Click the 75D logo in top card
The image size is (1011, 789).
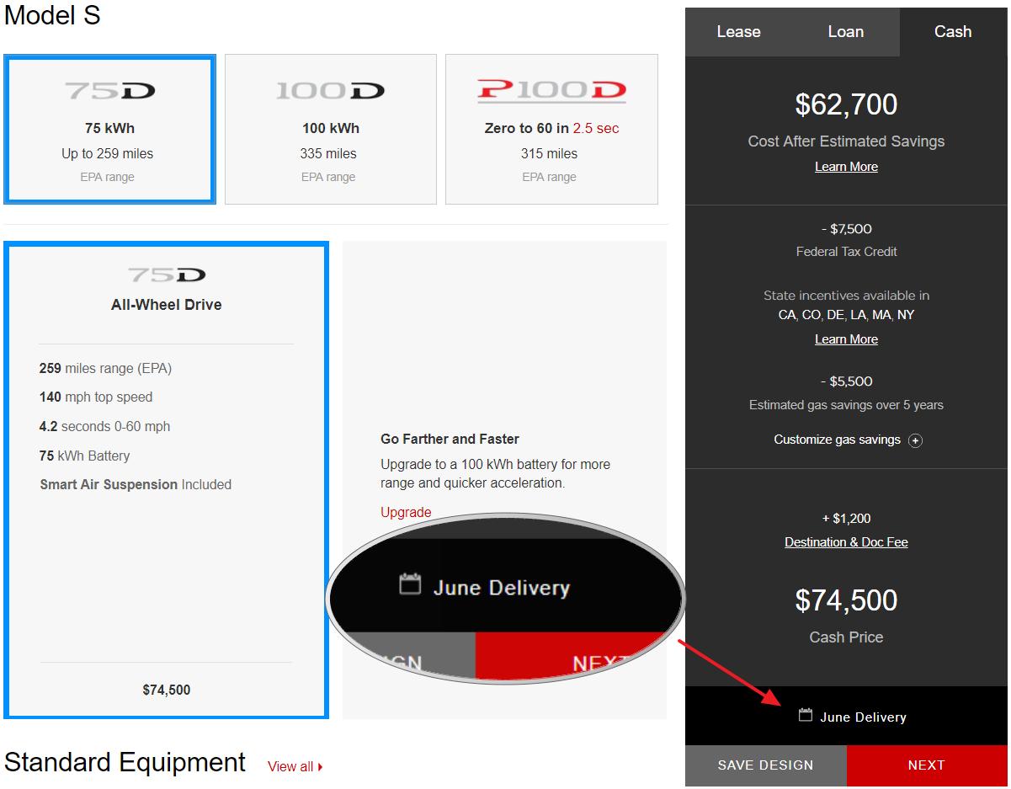[x=109, y=90]
